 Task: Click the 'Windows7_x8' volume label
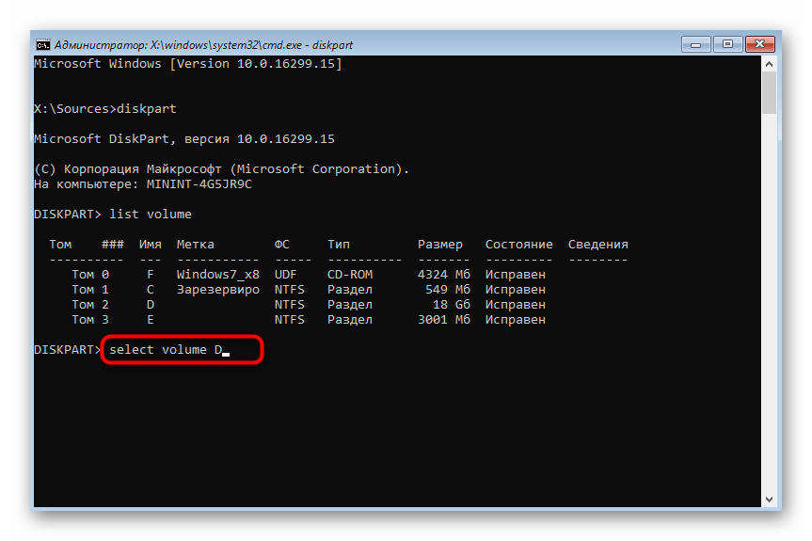click(x=217, y=275)
